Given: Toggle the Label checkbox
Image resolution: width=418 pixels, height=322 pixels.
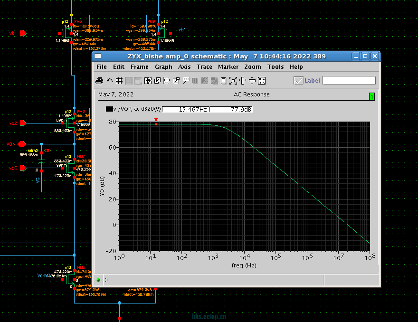Looking at the screenshot, I should click(298, 81).
